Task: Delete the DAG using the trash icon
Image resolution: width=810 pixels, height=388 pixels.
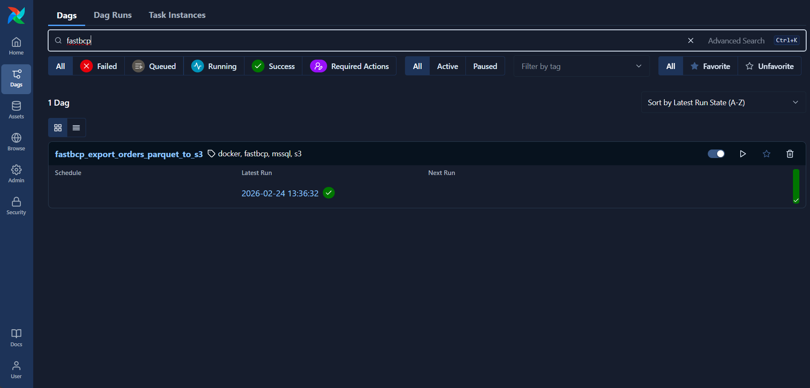Action: pos(790,154)
